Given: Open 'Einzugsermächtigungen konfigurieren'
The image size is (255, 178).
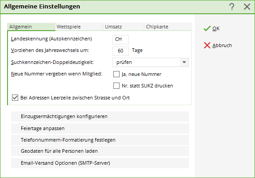Looking at the screenshot, I should pos(100,117).
